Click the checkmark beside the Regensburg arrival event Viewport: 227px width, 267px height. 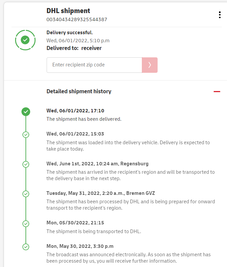tap(26, 164)
